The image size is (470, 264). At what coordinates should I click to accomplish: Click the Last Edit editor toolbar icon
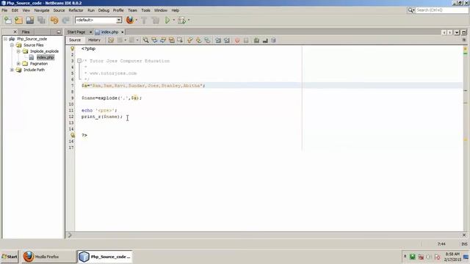[111, 40]
